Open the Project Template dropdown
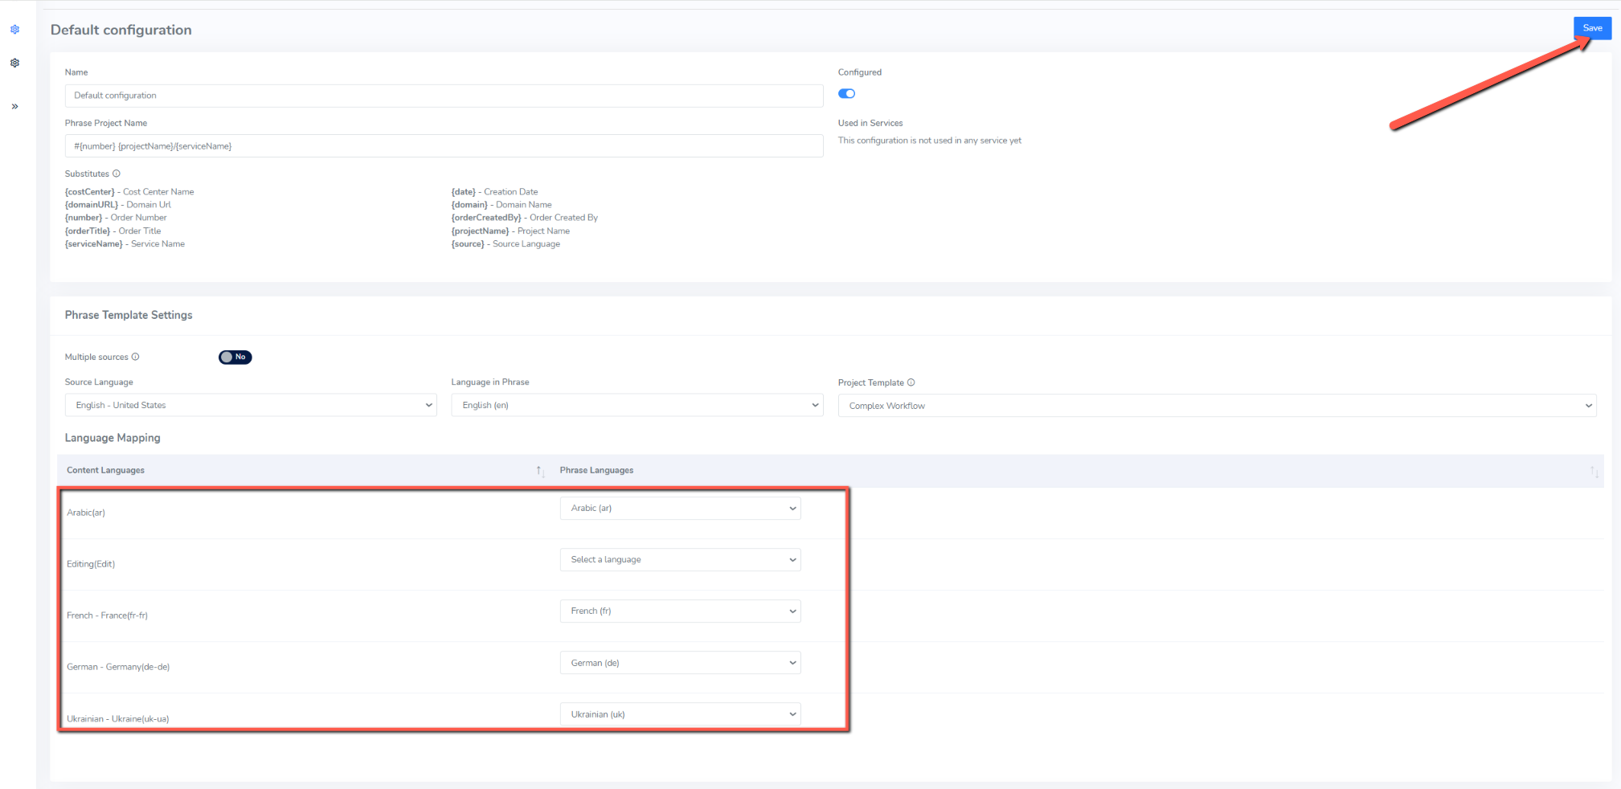Viewport: 1621px width, 789px height. (1217, 406)
